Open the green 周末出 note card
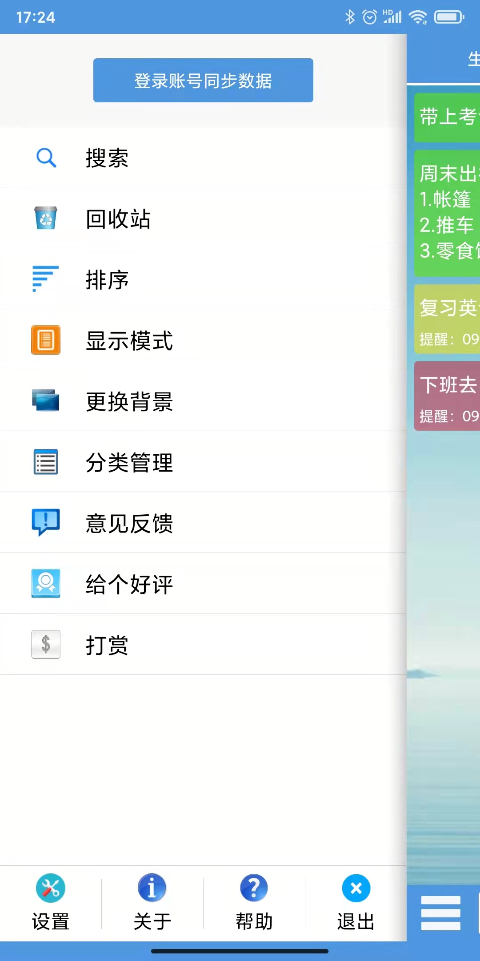 click(447, 213)
